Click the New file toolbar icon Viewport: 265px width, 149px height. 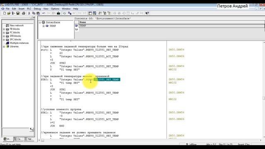click(x=5, y=13)
